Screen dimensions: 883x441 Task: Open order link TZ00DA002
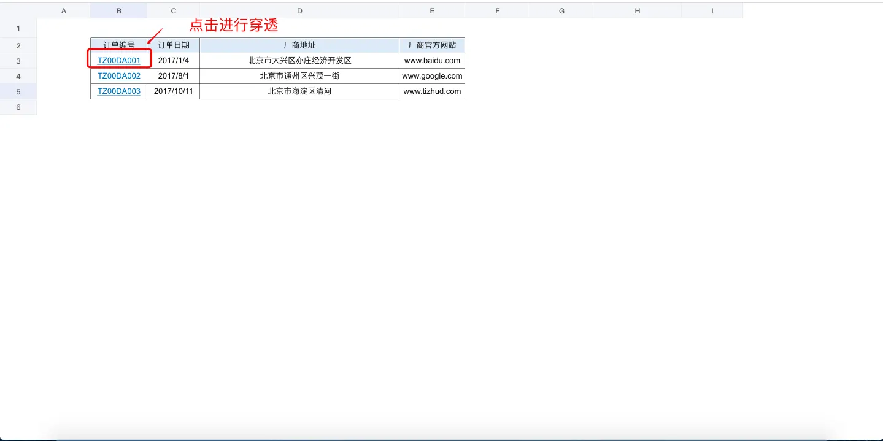[x=119, y=76]
